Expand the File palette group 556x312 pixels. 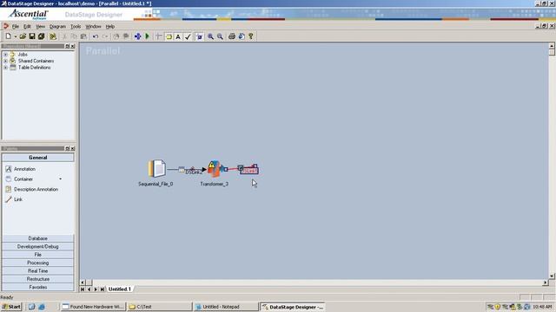click(x=38, y=255)
